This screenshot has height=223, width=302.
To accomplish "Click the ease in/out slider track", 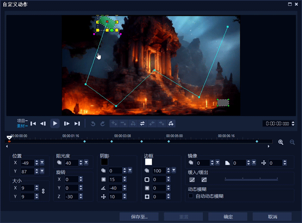I will pyautogui.click(x=252, y=180).
